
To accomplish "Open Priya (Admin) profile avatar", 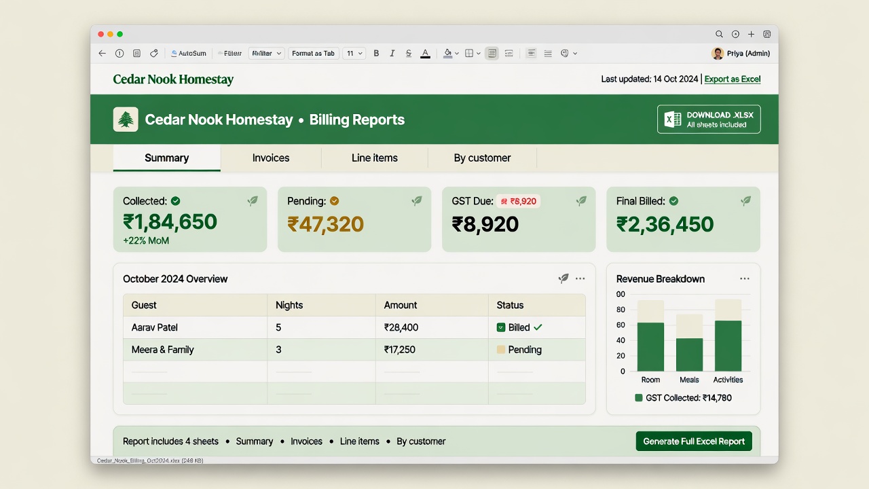I will 717,53.
